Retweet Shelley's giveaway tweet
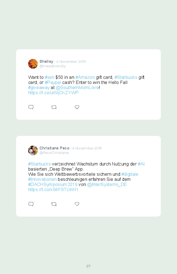This screenshot has height=274, width=177. (54, 107)
